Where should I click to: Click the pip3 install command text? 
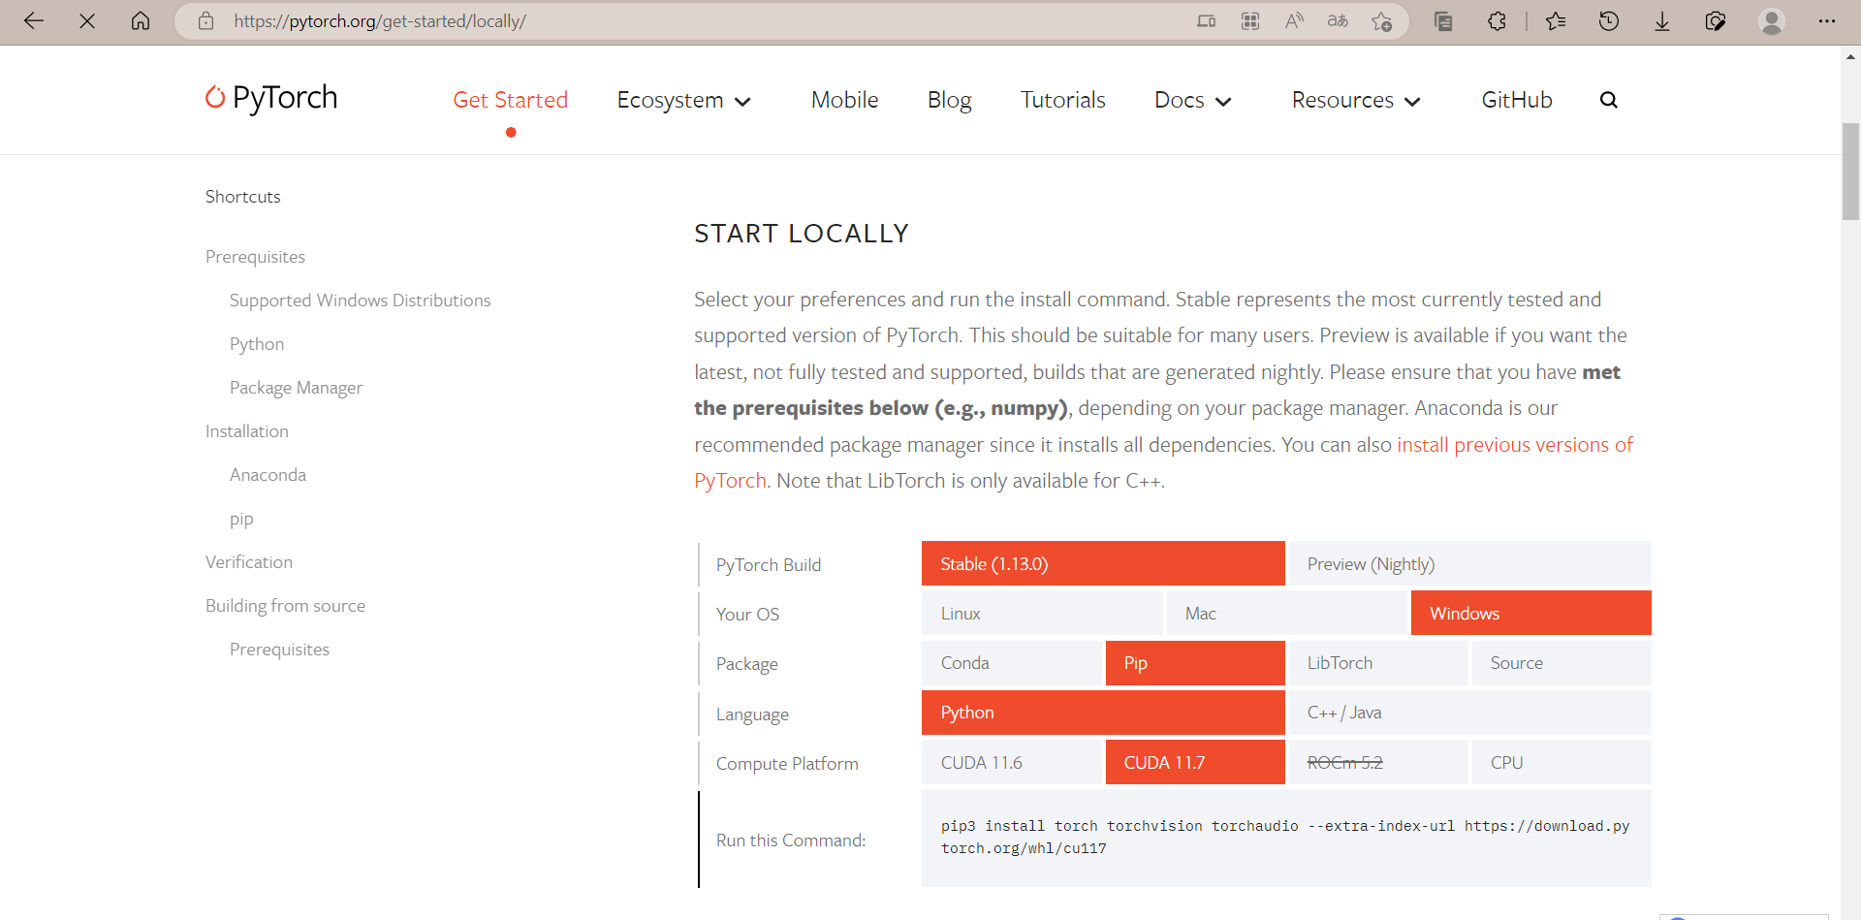pos(1285,837)
